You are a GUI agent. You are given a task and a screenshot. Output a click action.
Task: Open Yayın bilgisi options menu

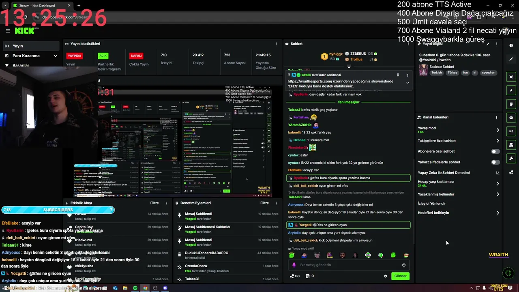coord(497,44)
